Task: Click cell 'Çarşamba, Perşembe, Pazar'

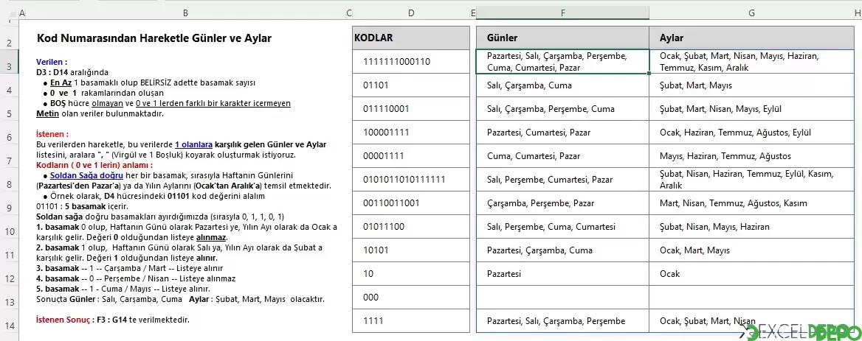Action: pyautogui.click(x=562, y=203)
